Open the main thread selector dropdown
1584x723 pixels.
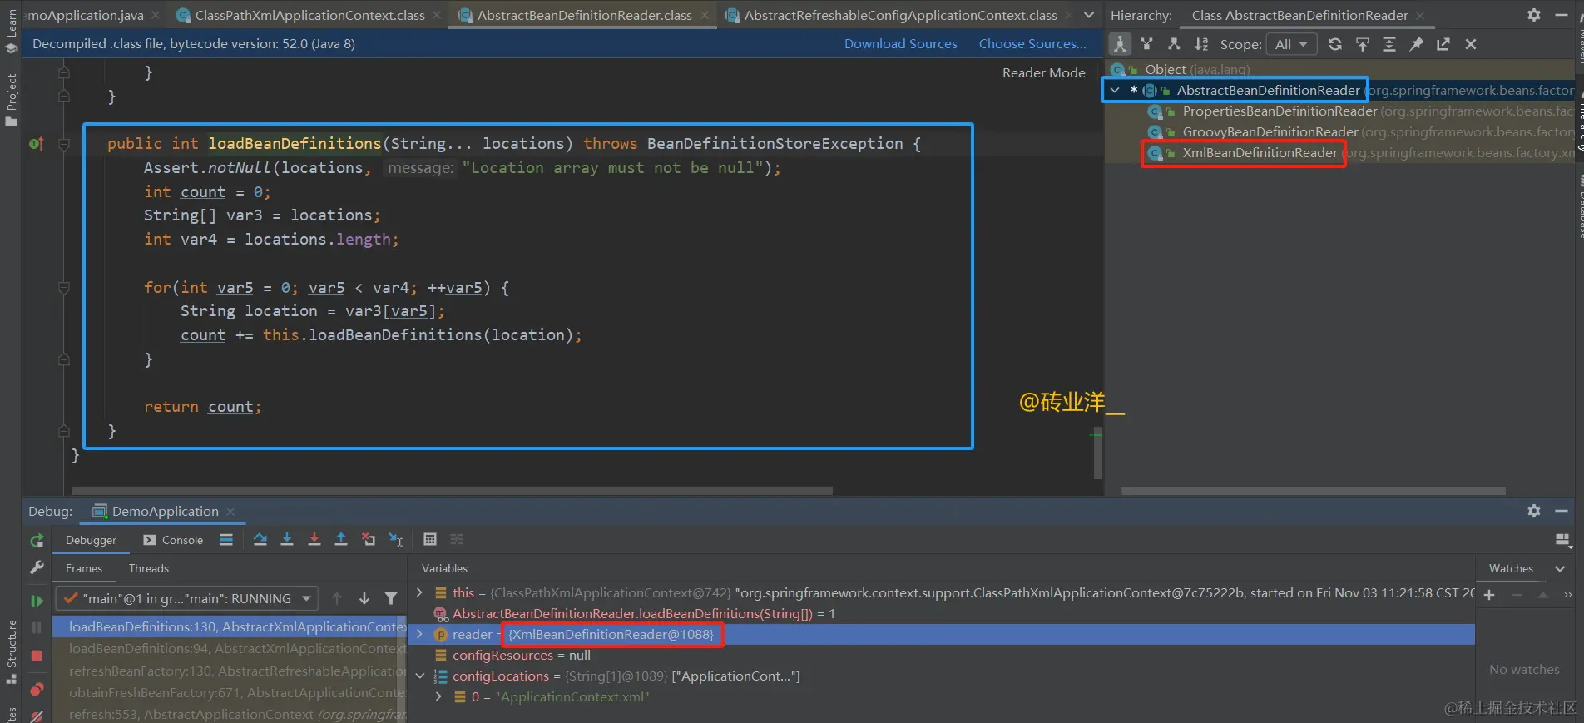(x=187, y=599)
